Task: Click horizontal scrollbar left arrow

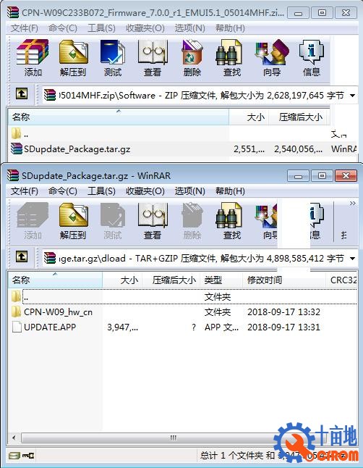Action: [14, 438]
